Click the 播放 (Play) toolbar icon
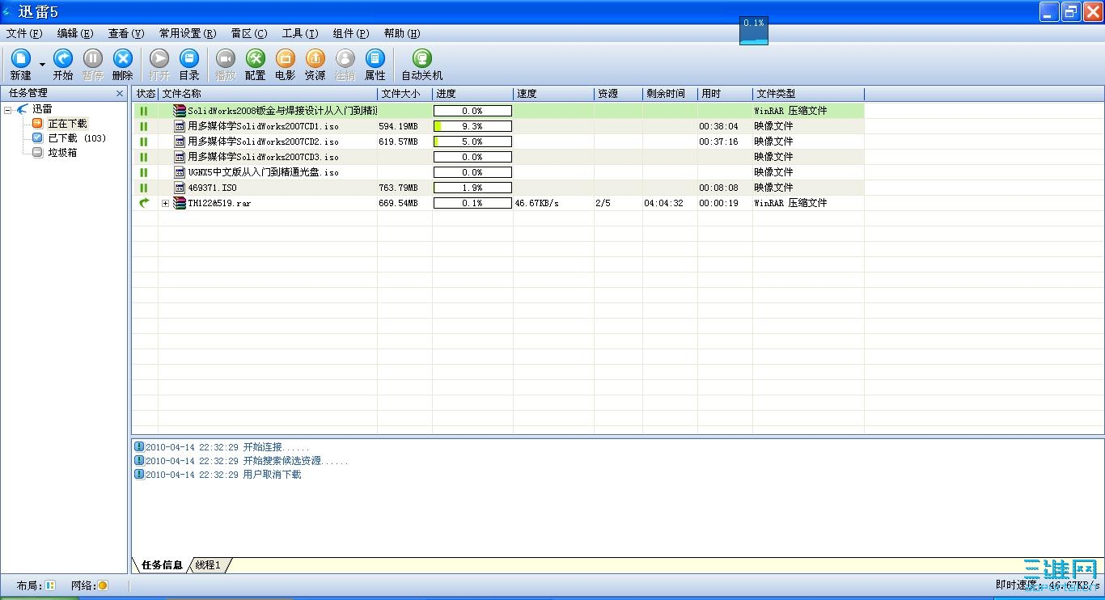The image size is (1105, 600). [x=226, y=58]
